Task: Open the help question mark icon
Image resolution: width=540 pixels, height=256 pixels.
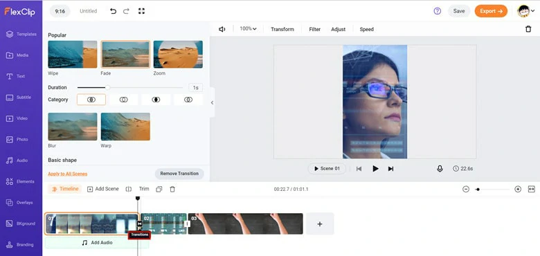Action: point(437,11)
